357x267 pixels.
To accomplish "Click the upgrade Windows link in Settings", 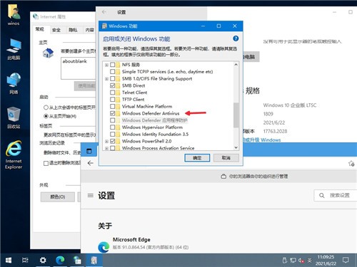I will coord(262,140).
